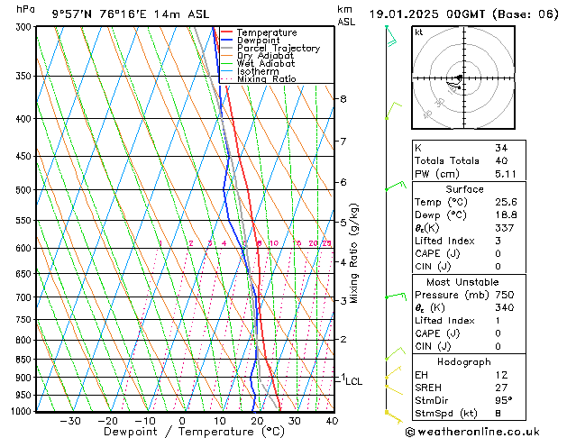The height and width of the screenshot is (438, 567).
Task: Click the SREH value 27
Action: (x=501, y=388)
